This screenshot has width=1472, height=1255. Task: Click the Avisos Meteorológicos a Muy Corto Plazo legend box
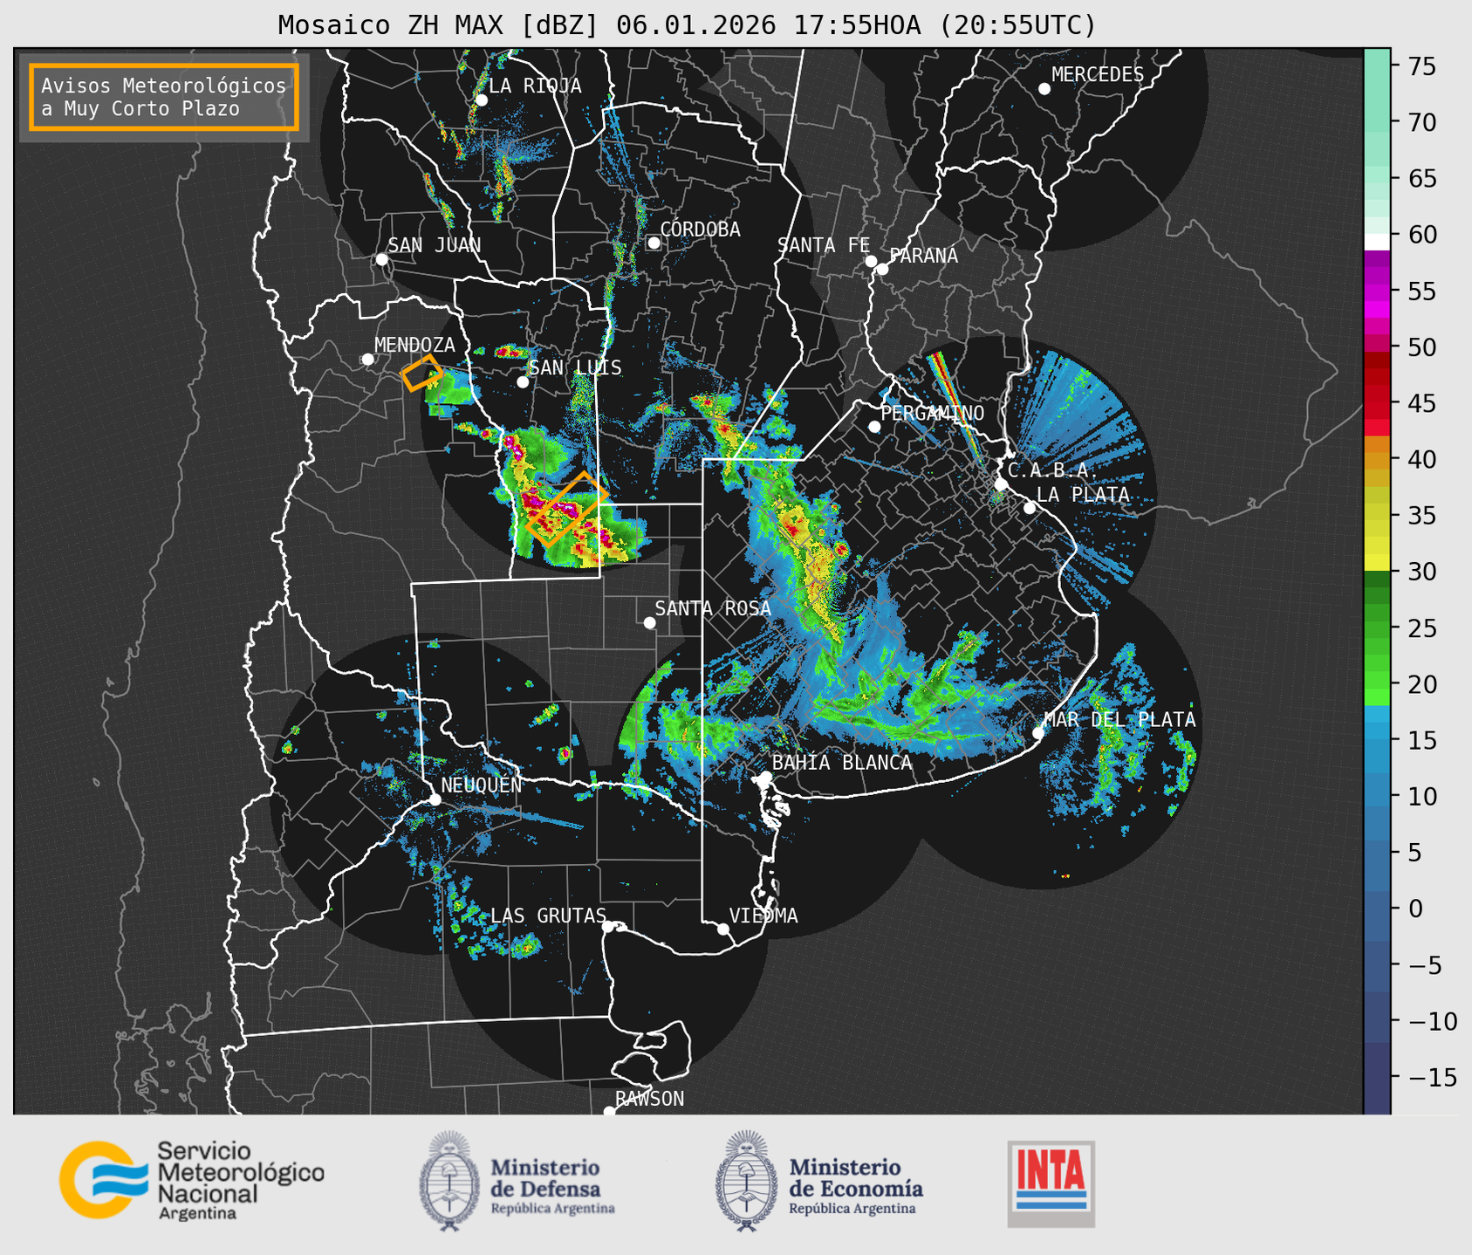pos(164,97)
